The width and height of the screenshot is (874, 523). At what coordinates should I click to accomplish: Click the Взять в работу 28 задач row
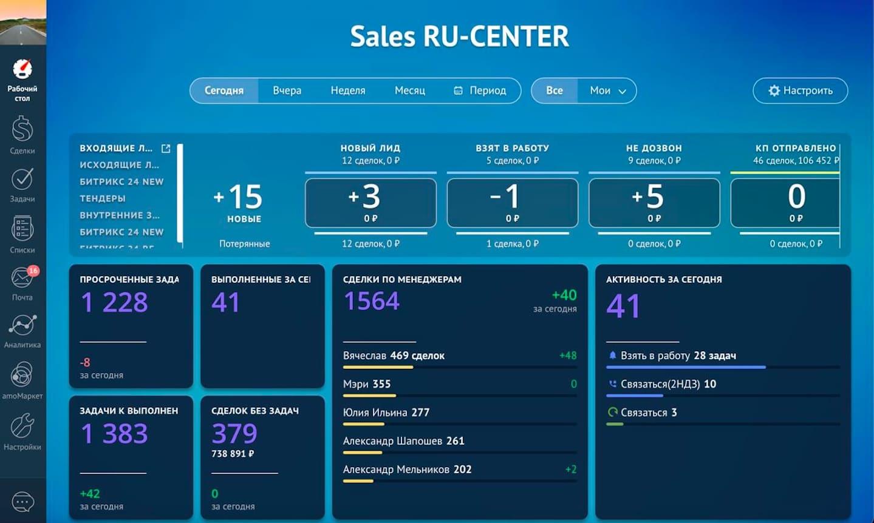723,359
